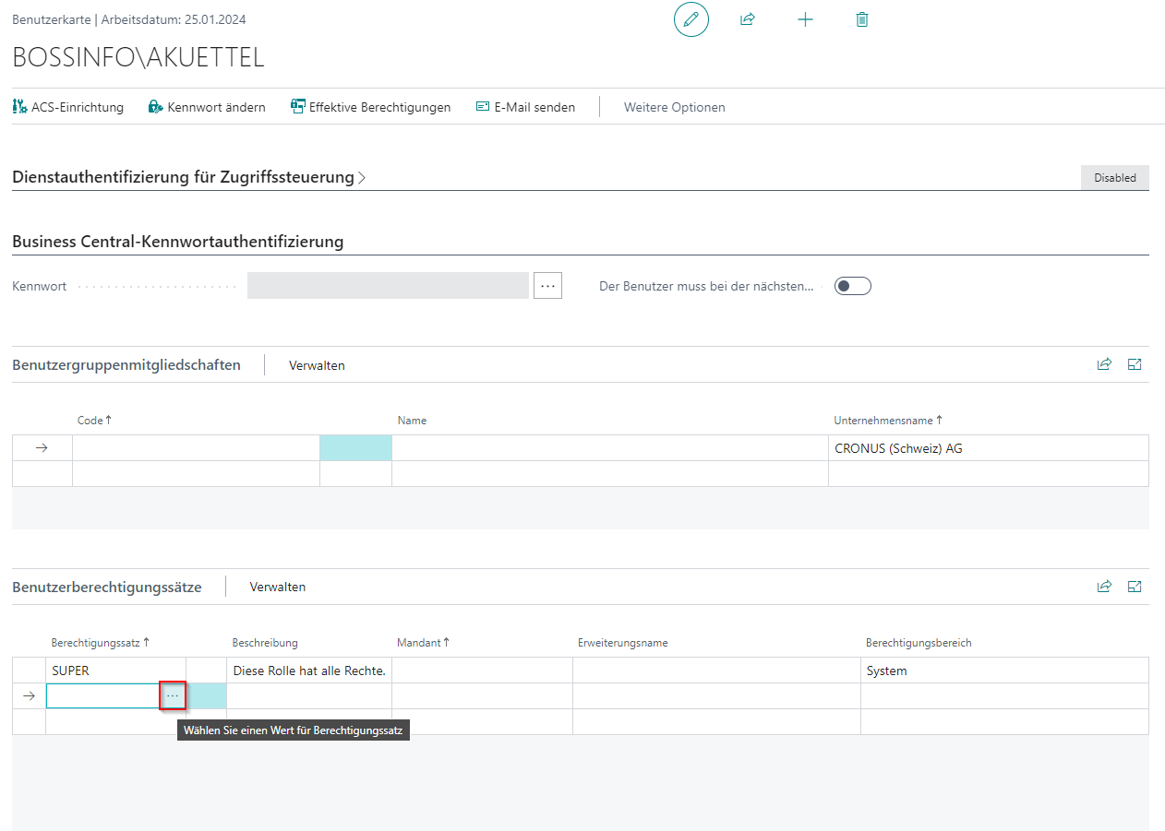Expand the Benutzergruppenmitgliedschaften part to full view

(x=1135, y=364)
